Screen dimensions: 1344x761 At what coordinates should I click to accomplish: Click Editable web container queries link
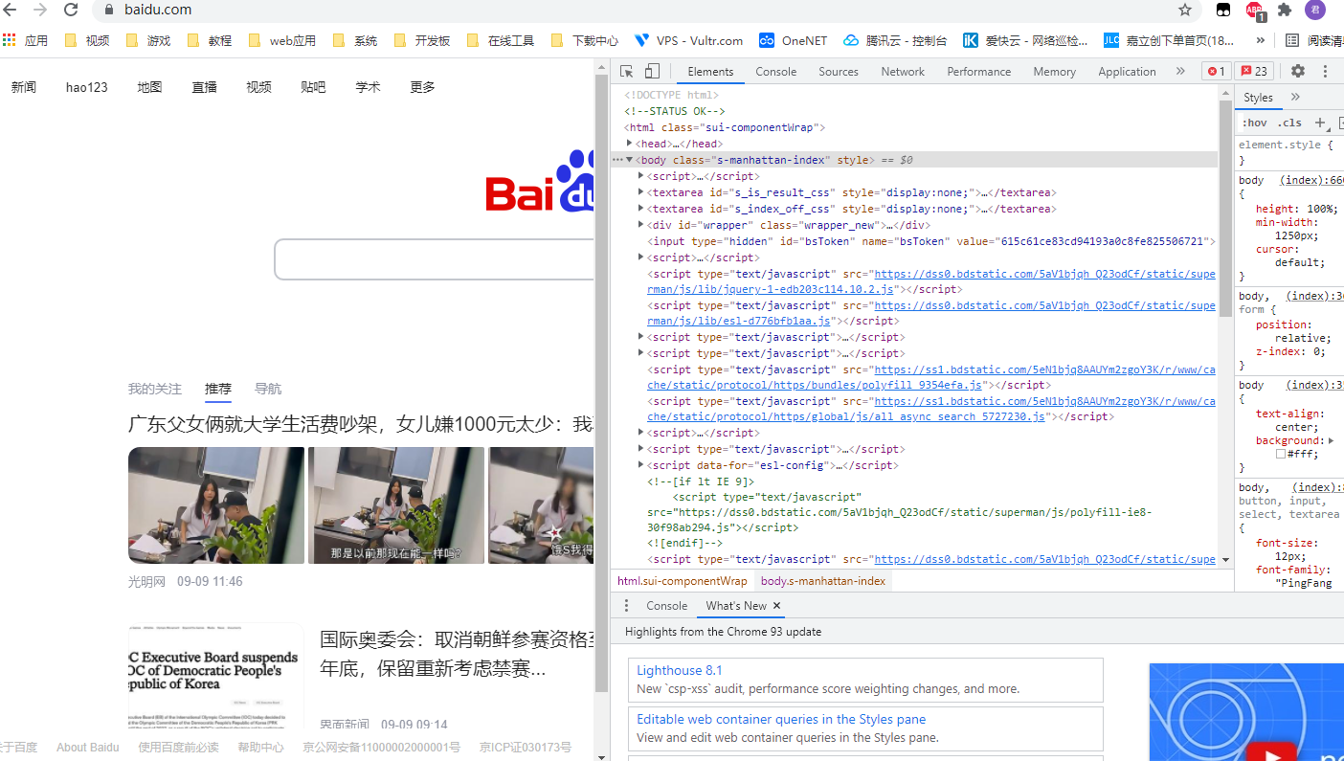point(781,719)
